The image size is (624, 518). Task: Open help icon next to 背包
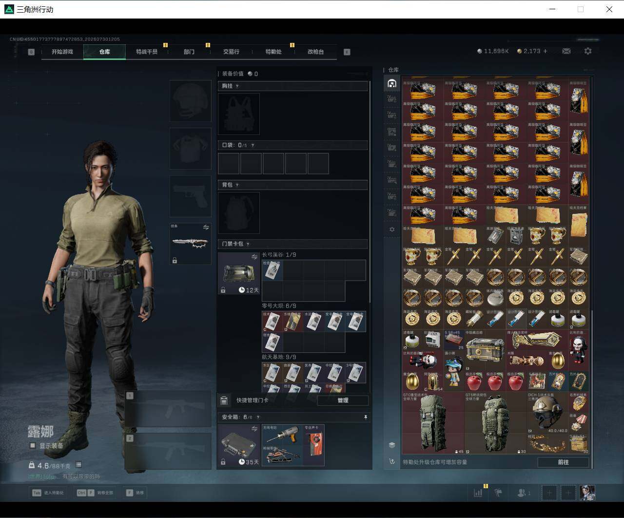click(237, 185)
